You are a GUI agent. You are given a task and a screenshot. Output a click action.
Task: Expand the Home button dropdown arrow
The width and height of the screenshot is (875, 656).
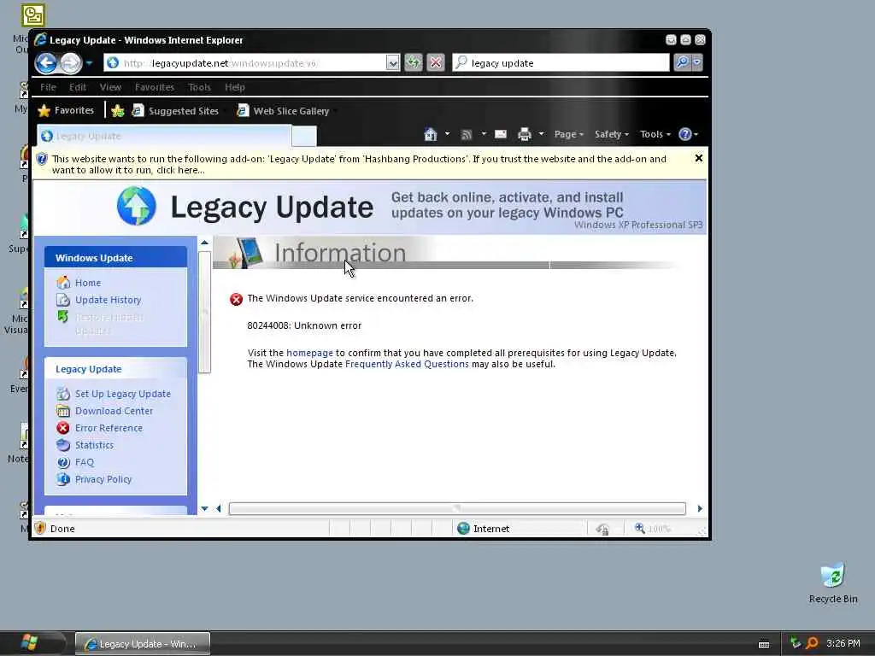point(447,134)
